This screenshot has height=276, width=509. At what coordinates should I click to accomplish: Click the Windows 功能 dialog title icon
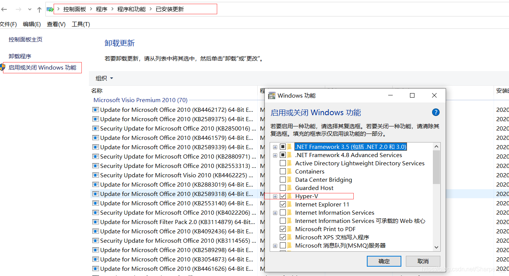272,96
